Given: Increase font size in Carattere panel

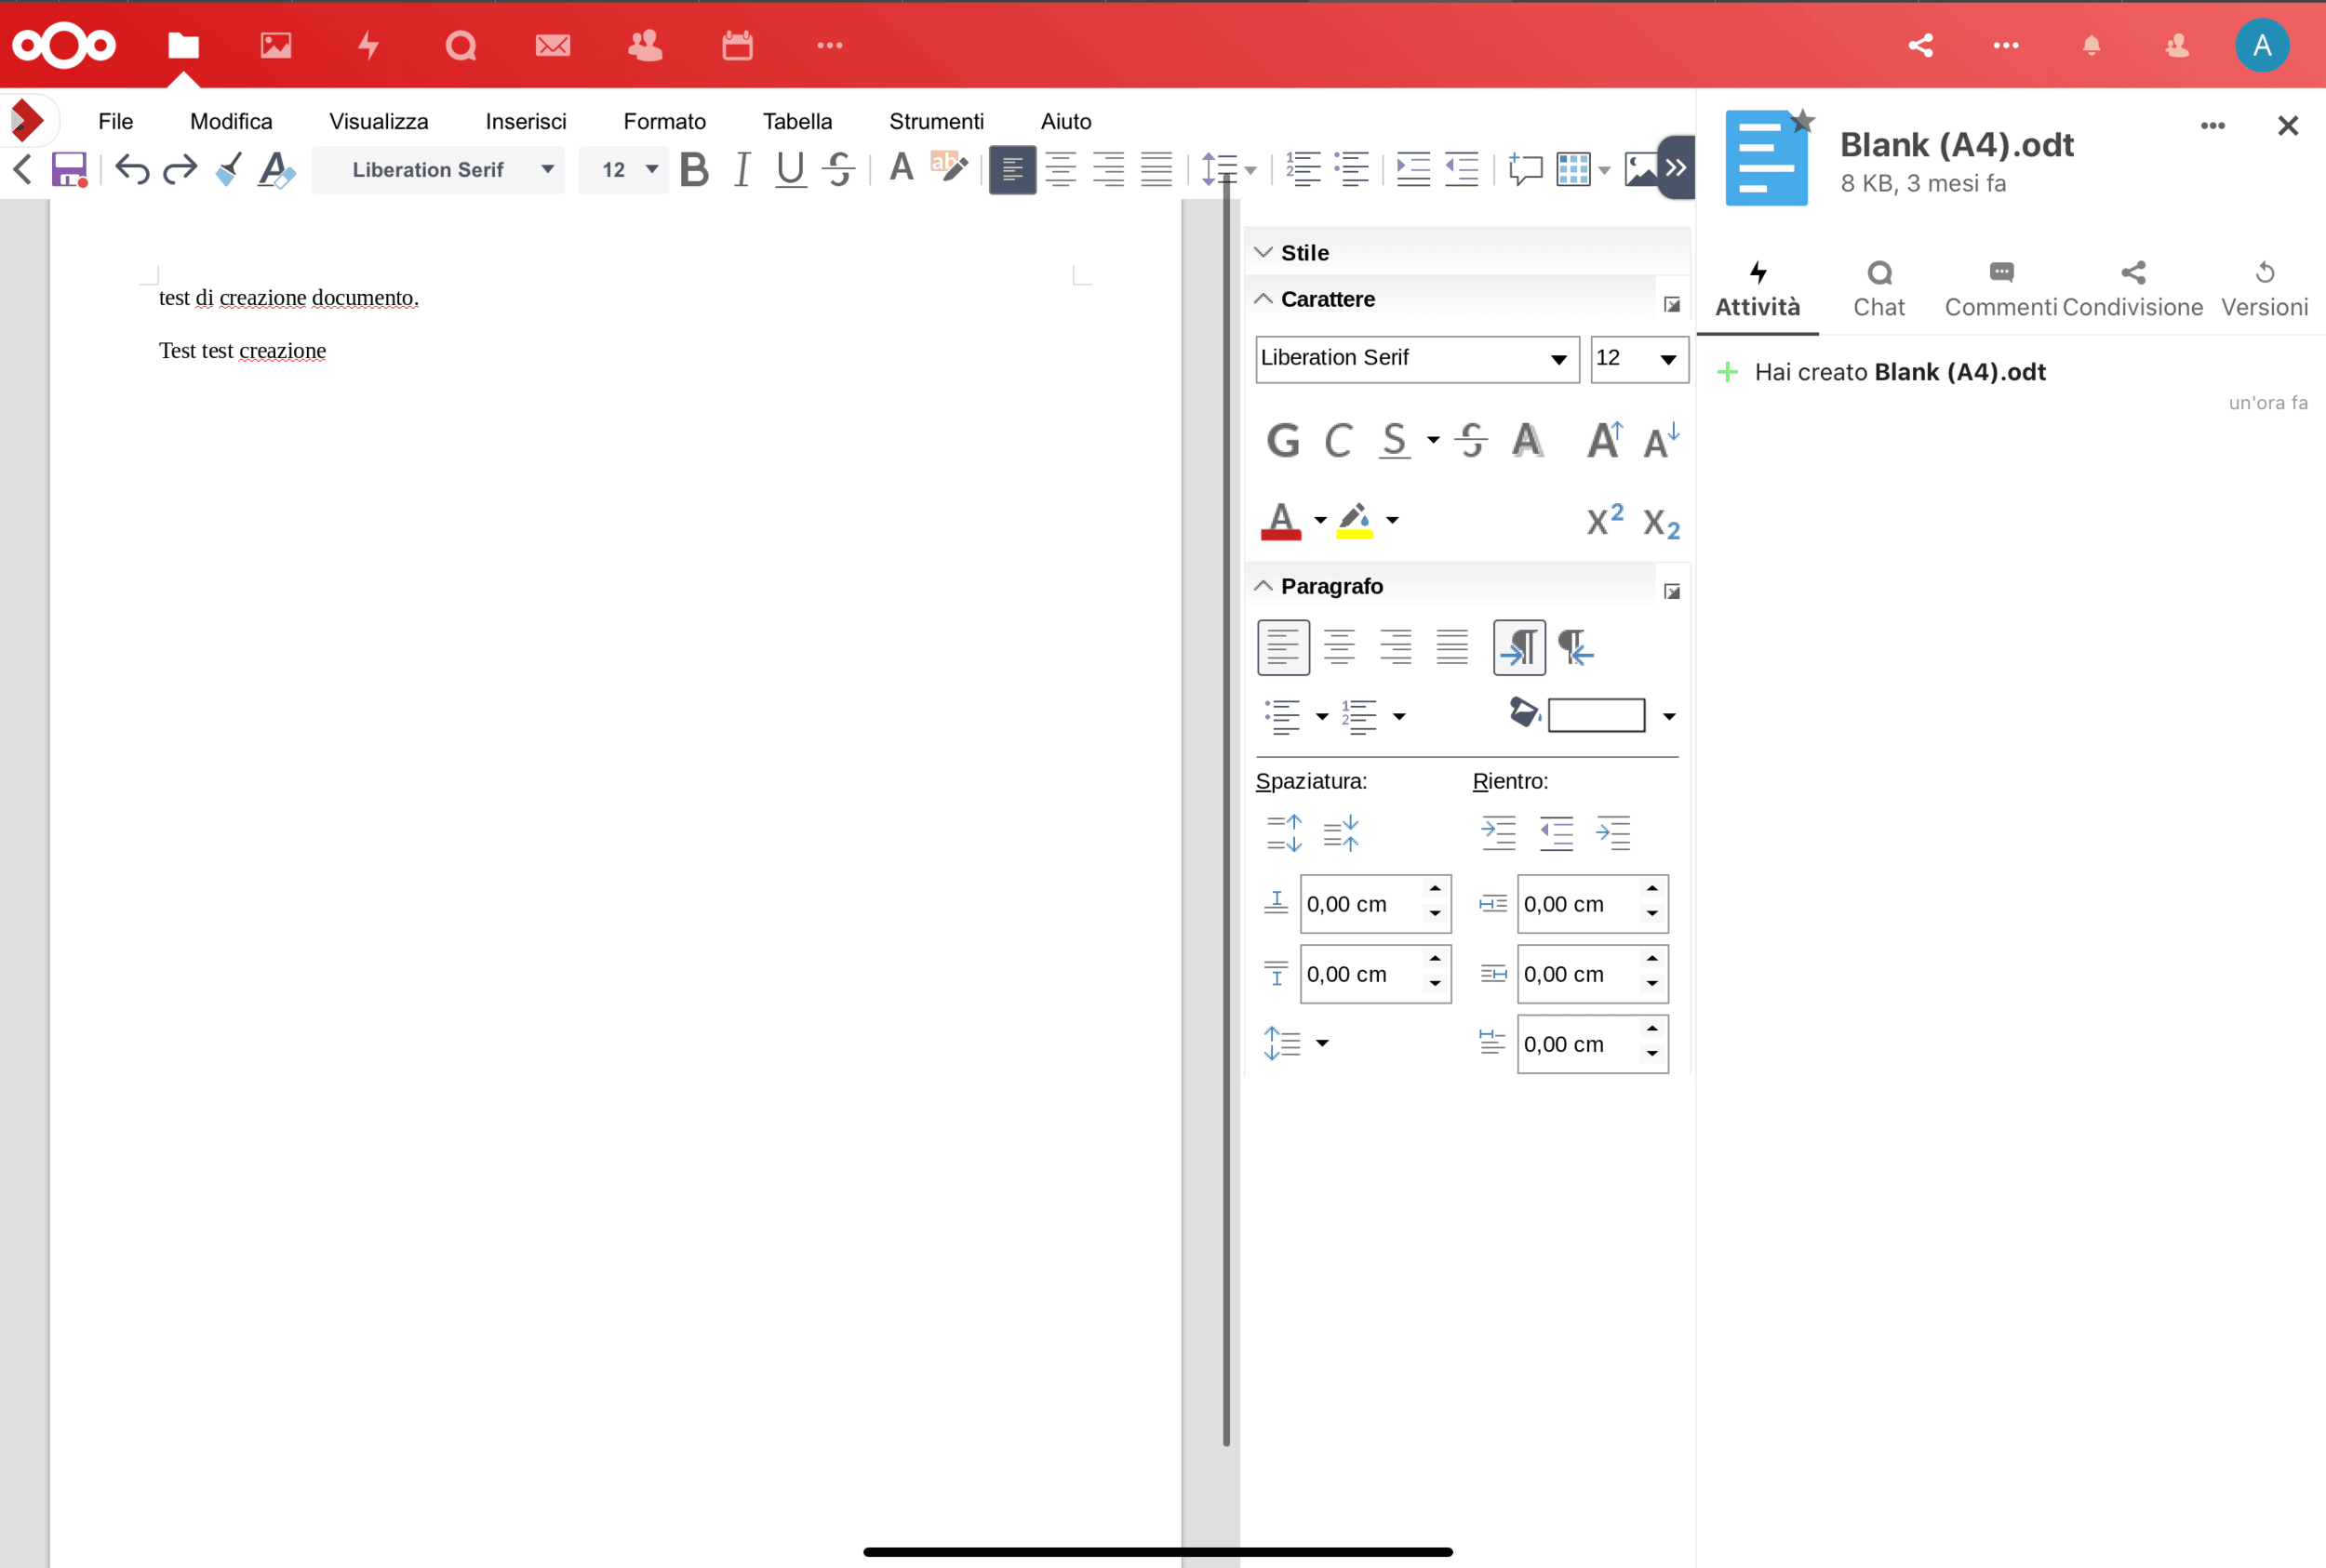Looking at the screenshot, I should click(1605, 440).
